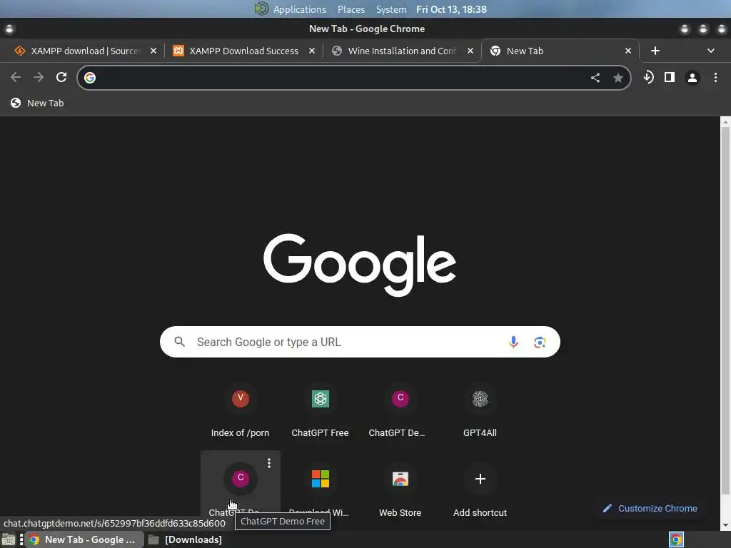
Task: Close the Wine Installation tab
Action: (x=470, y=51)
